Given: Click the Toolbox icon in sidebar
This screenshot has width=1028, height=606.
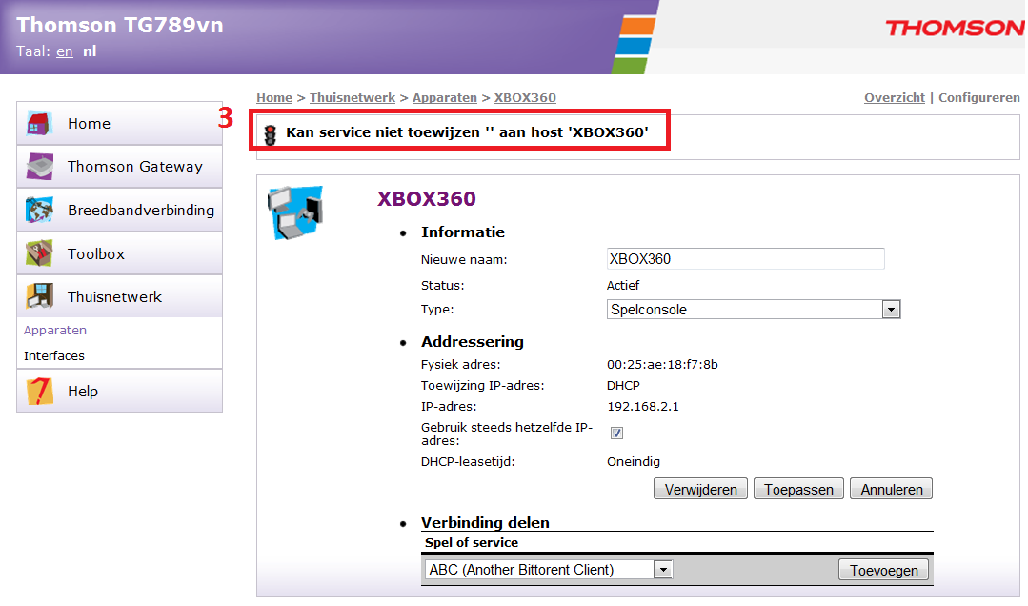Looking at the screenshot, I should [x=39, y=253].
